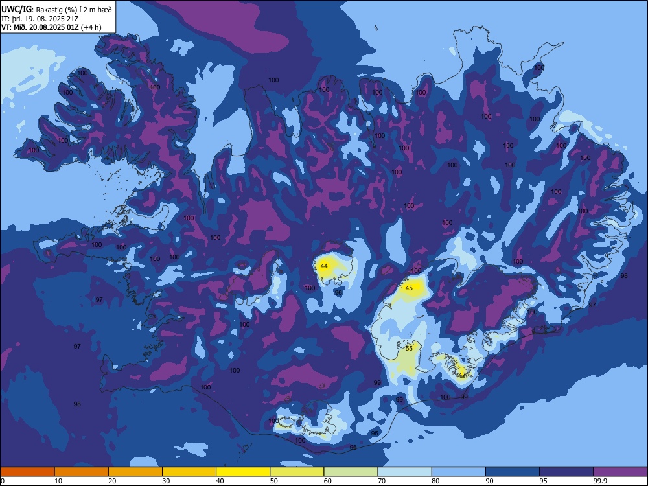Click the humidity value 45 on the map
Screen dimensions: 648x486
(409, 288)
